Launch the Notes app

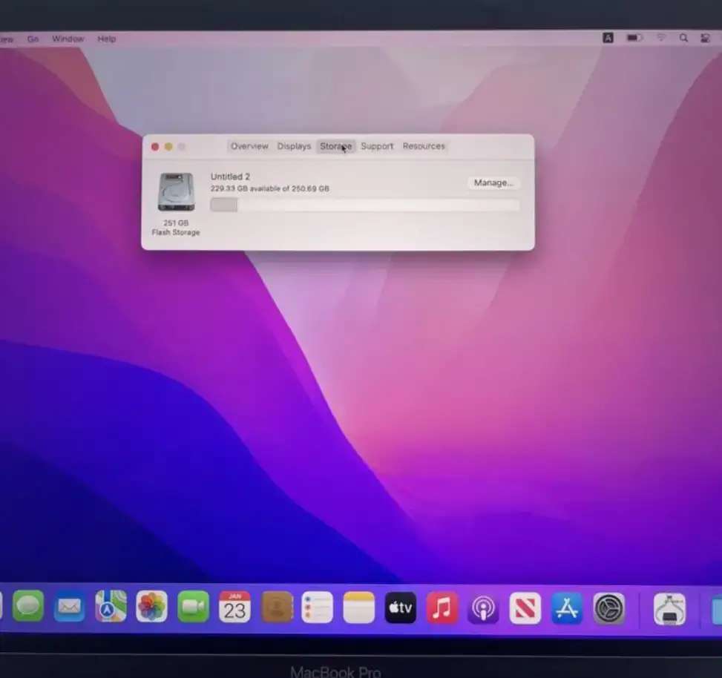pyautogui.click(x=358, y=608)
